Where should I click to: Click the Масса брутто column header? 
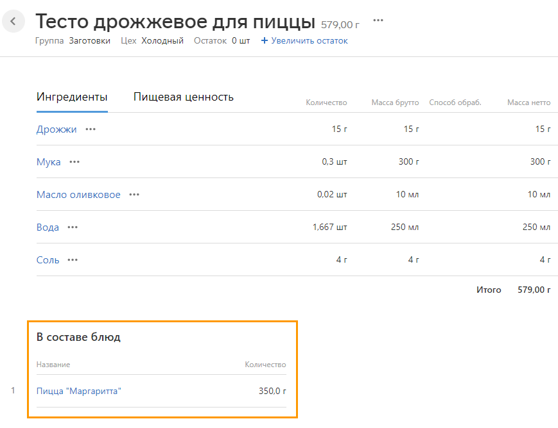click(395, 103)
